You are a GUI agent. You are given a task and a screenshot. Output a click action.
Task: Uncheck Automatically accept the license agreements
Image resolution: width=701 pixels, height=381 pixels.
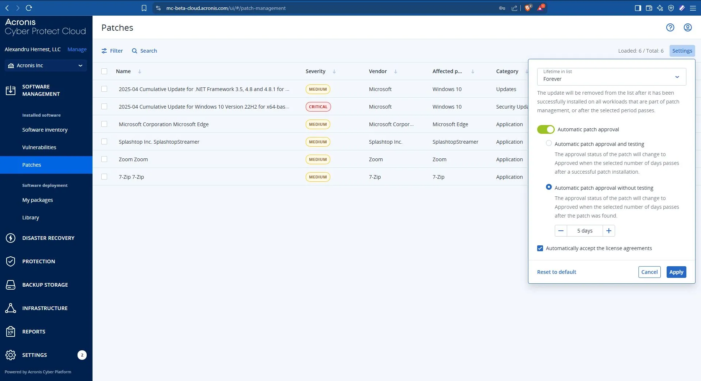click(x=540, y=248)
